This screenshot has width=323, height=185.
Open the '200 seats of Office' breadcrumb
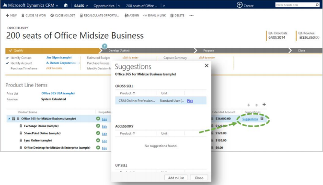point(141,6)
